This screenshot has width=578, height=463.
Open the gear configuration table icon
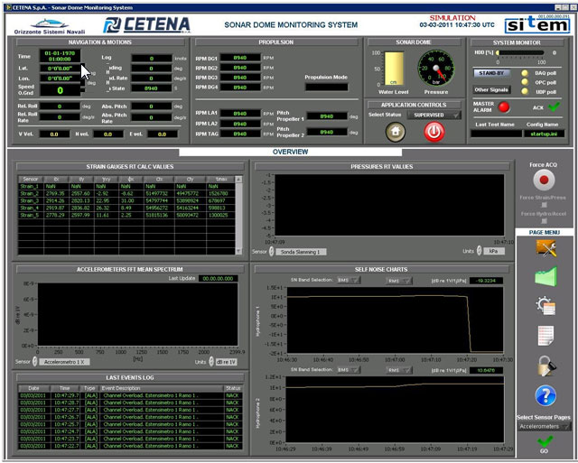point(545,306)
